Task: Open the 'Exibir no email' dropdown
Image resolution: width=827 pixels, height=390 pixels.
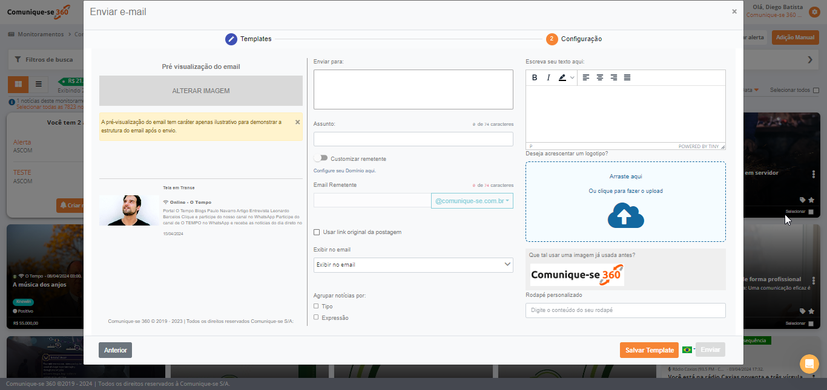Action: [x=413, y=265]
